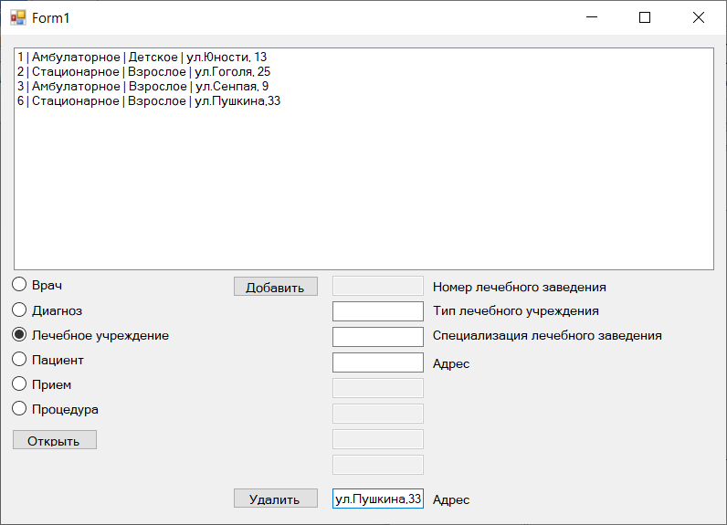The height and width of the screenshot is (525, 727).
Task: Focus the Специализация лечебного заведения input field
Action: [378, 337]
